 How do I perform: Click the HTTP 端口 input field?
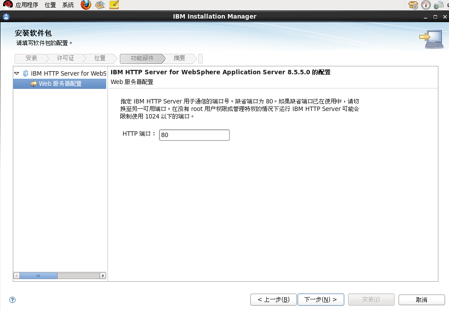[x=194, y=135]
